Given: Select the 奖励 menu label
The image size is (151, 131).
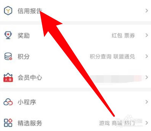Looking at the screenshot, I should pos(24,35).
